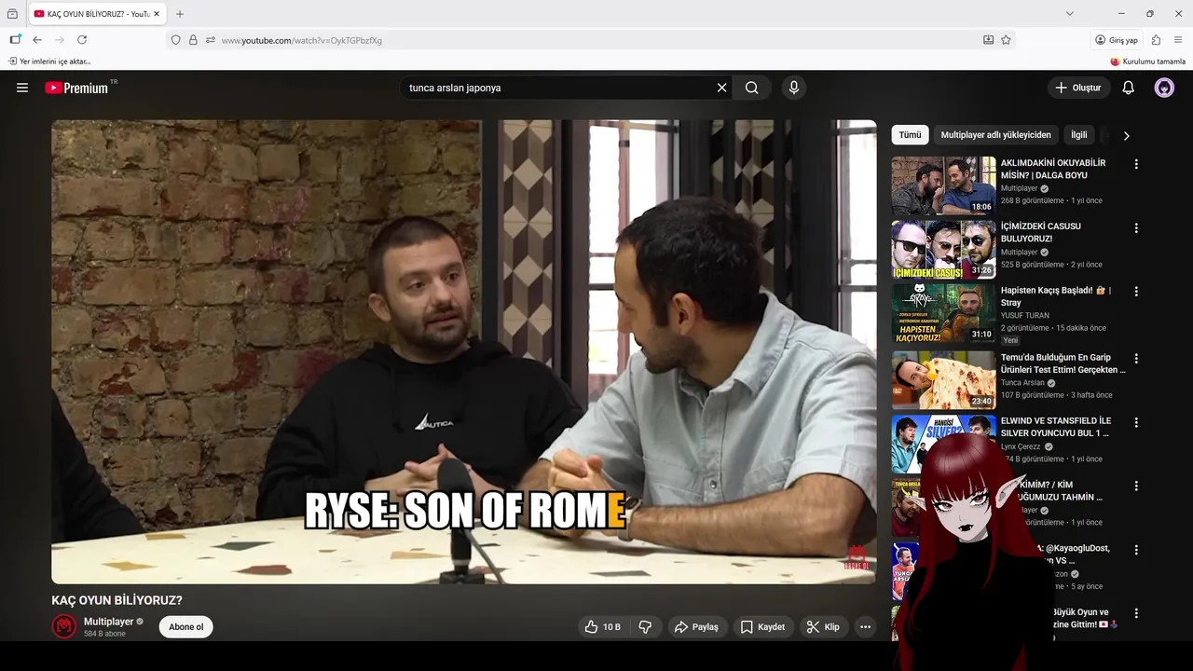Viewport: 1193px width, 671px height.
Task: Clear the search box text
Action: click(x=721, y=88)
